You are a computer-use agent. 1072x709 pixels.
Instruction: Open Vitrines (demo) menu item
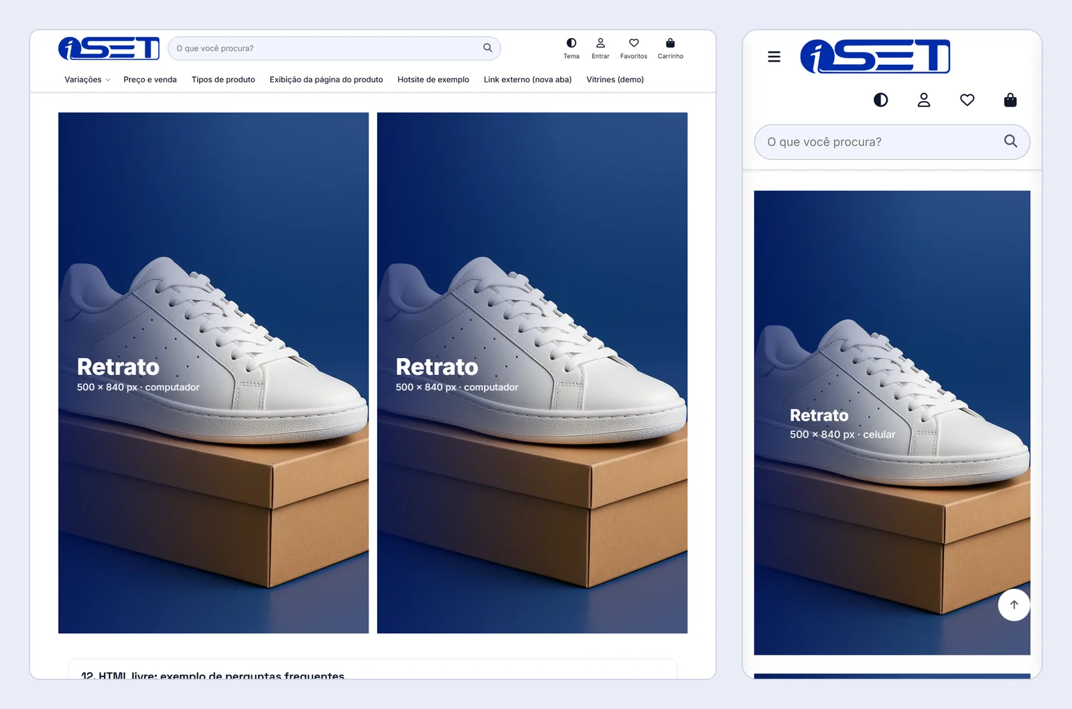click(x=615, y=80)
